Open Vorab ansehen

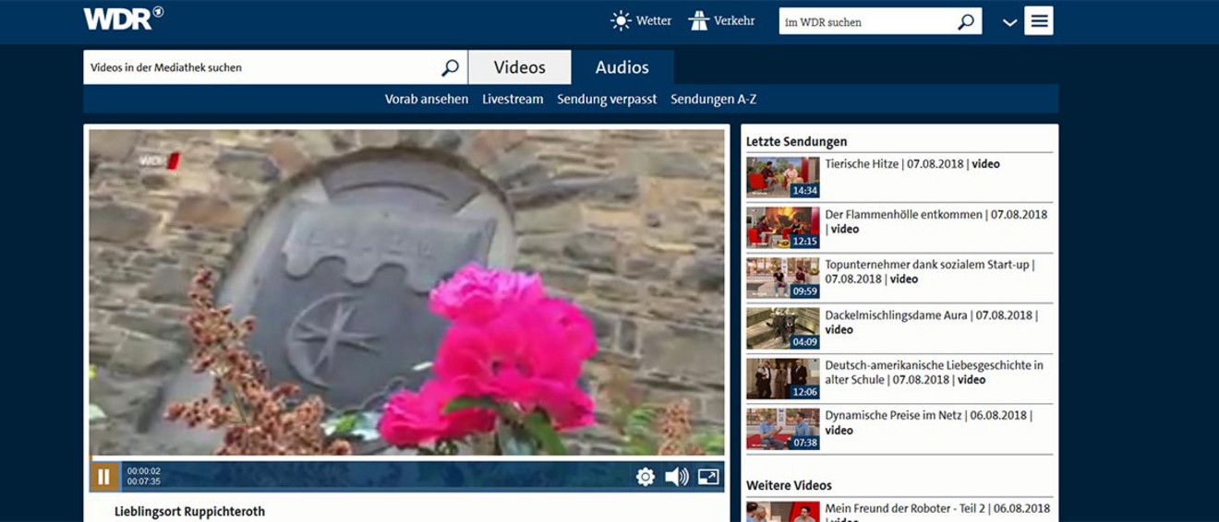pos(427,99)
